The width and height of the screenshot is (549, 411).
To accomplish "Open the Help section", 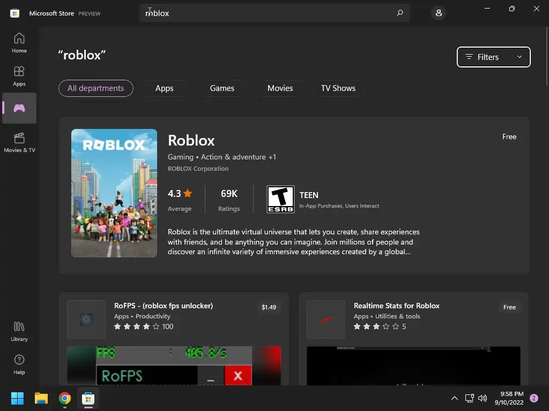I will coord(19,364).
